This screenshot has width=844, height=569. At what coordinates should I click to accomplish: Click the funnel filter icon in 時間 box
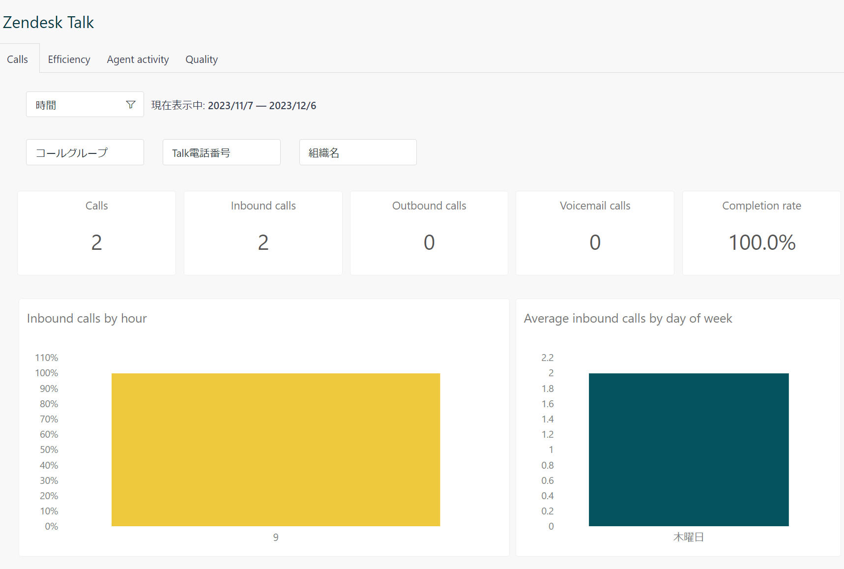click(x=130, y=104)
